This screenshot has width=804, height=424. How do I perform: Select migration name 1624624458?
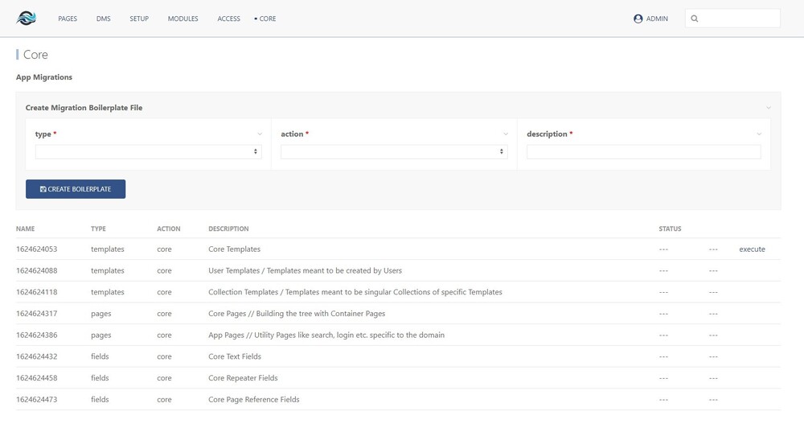(x=36, y=378)
